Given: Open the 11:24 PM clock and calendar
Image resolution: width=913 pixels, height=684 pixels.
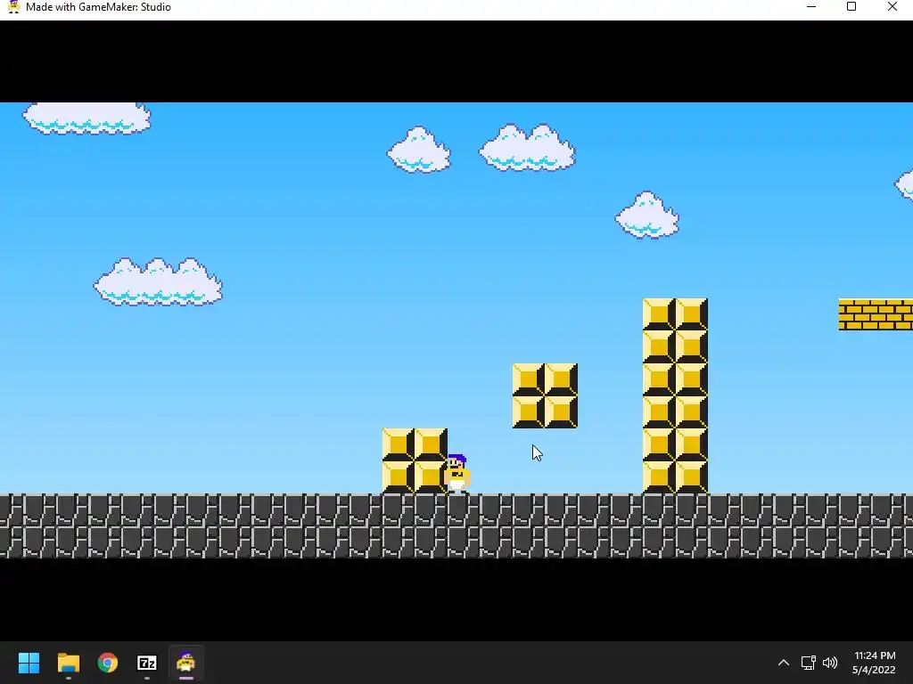Looking at the screenshot, I should pyautogui.click(x=874, y=663).
